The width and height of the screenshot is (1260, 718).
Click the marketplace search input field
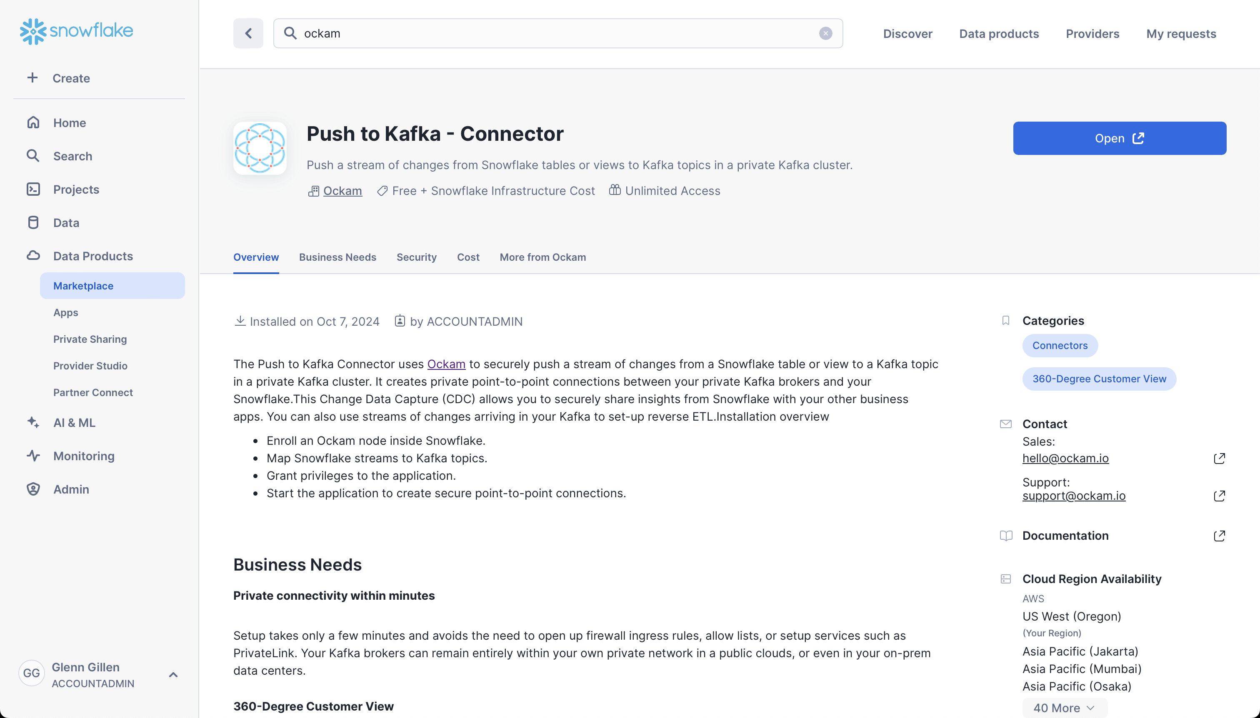click(x=557, y=34)
